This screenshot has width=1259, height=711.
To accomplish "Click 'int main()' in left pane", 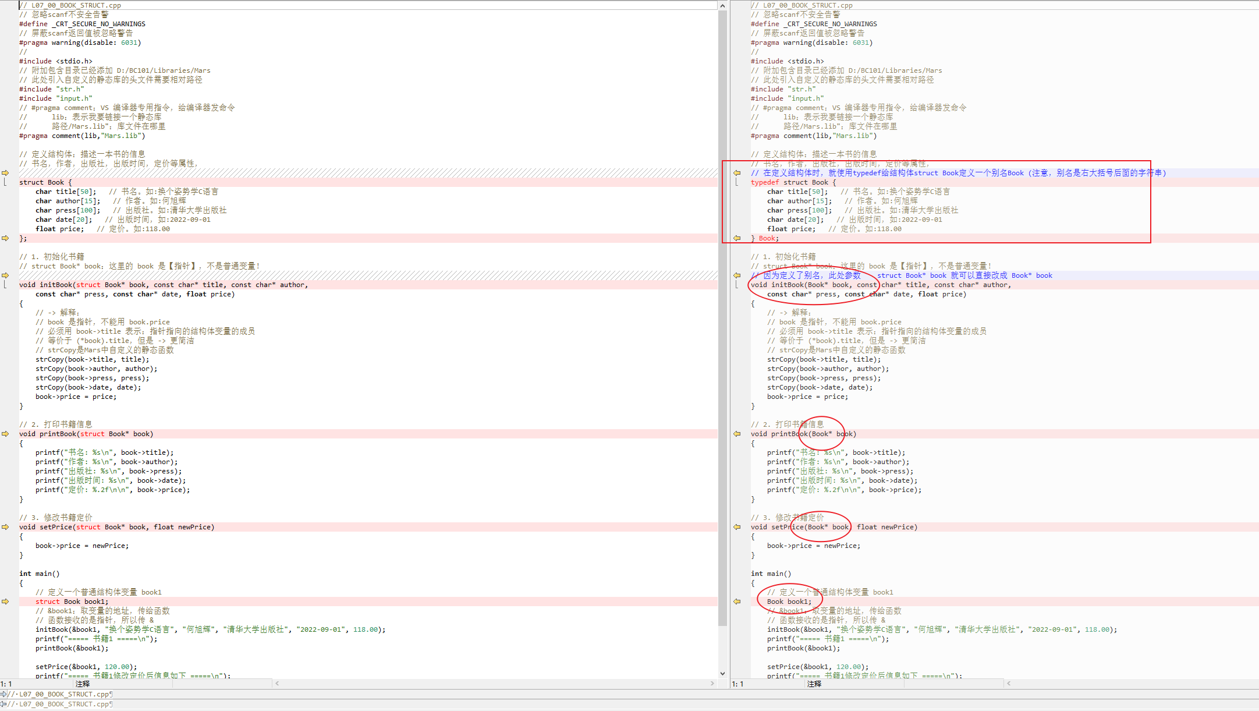I will click(40, 574).
